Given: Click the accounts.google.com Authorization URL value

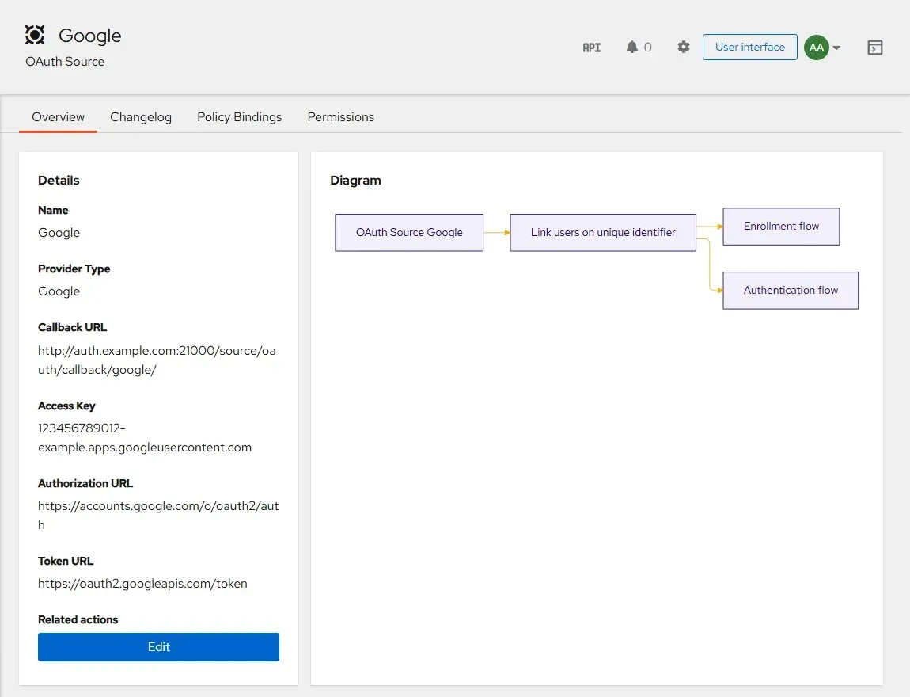Looking at the screenshot, I should click(x=157, y=515).
